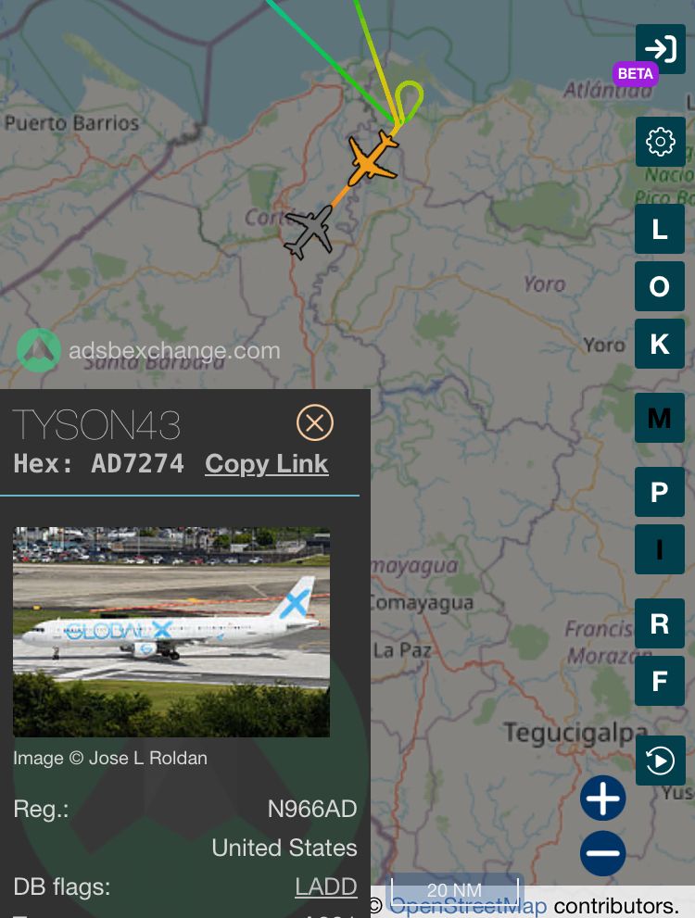Click the R sidebar button

point(660,623)
